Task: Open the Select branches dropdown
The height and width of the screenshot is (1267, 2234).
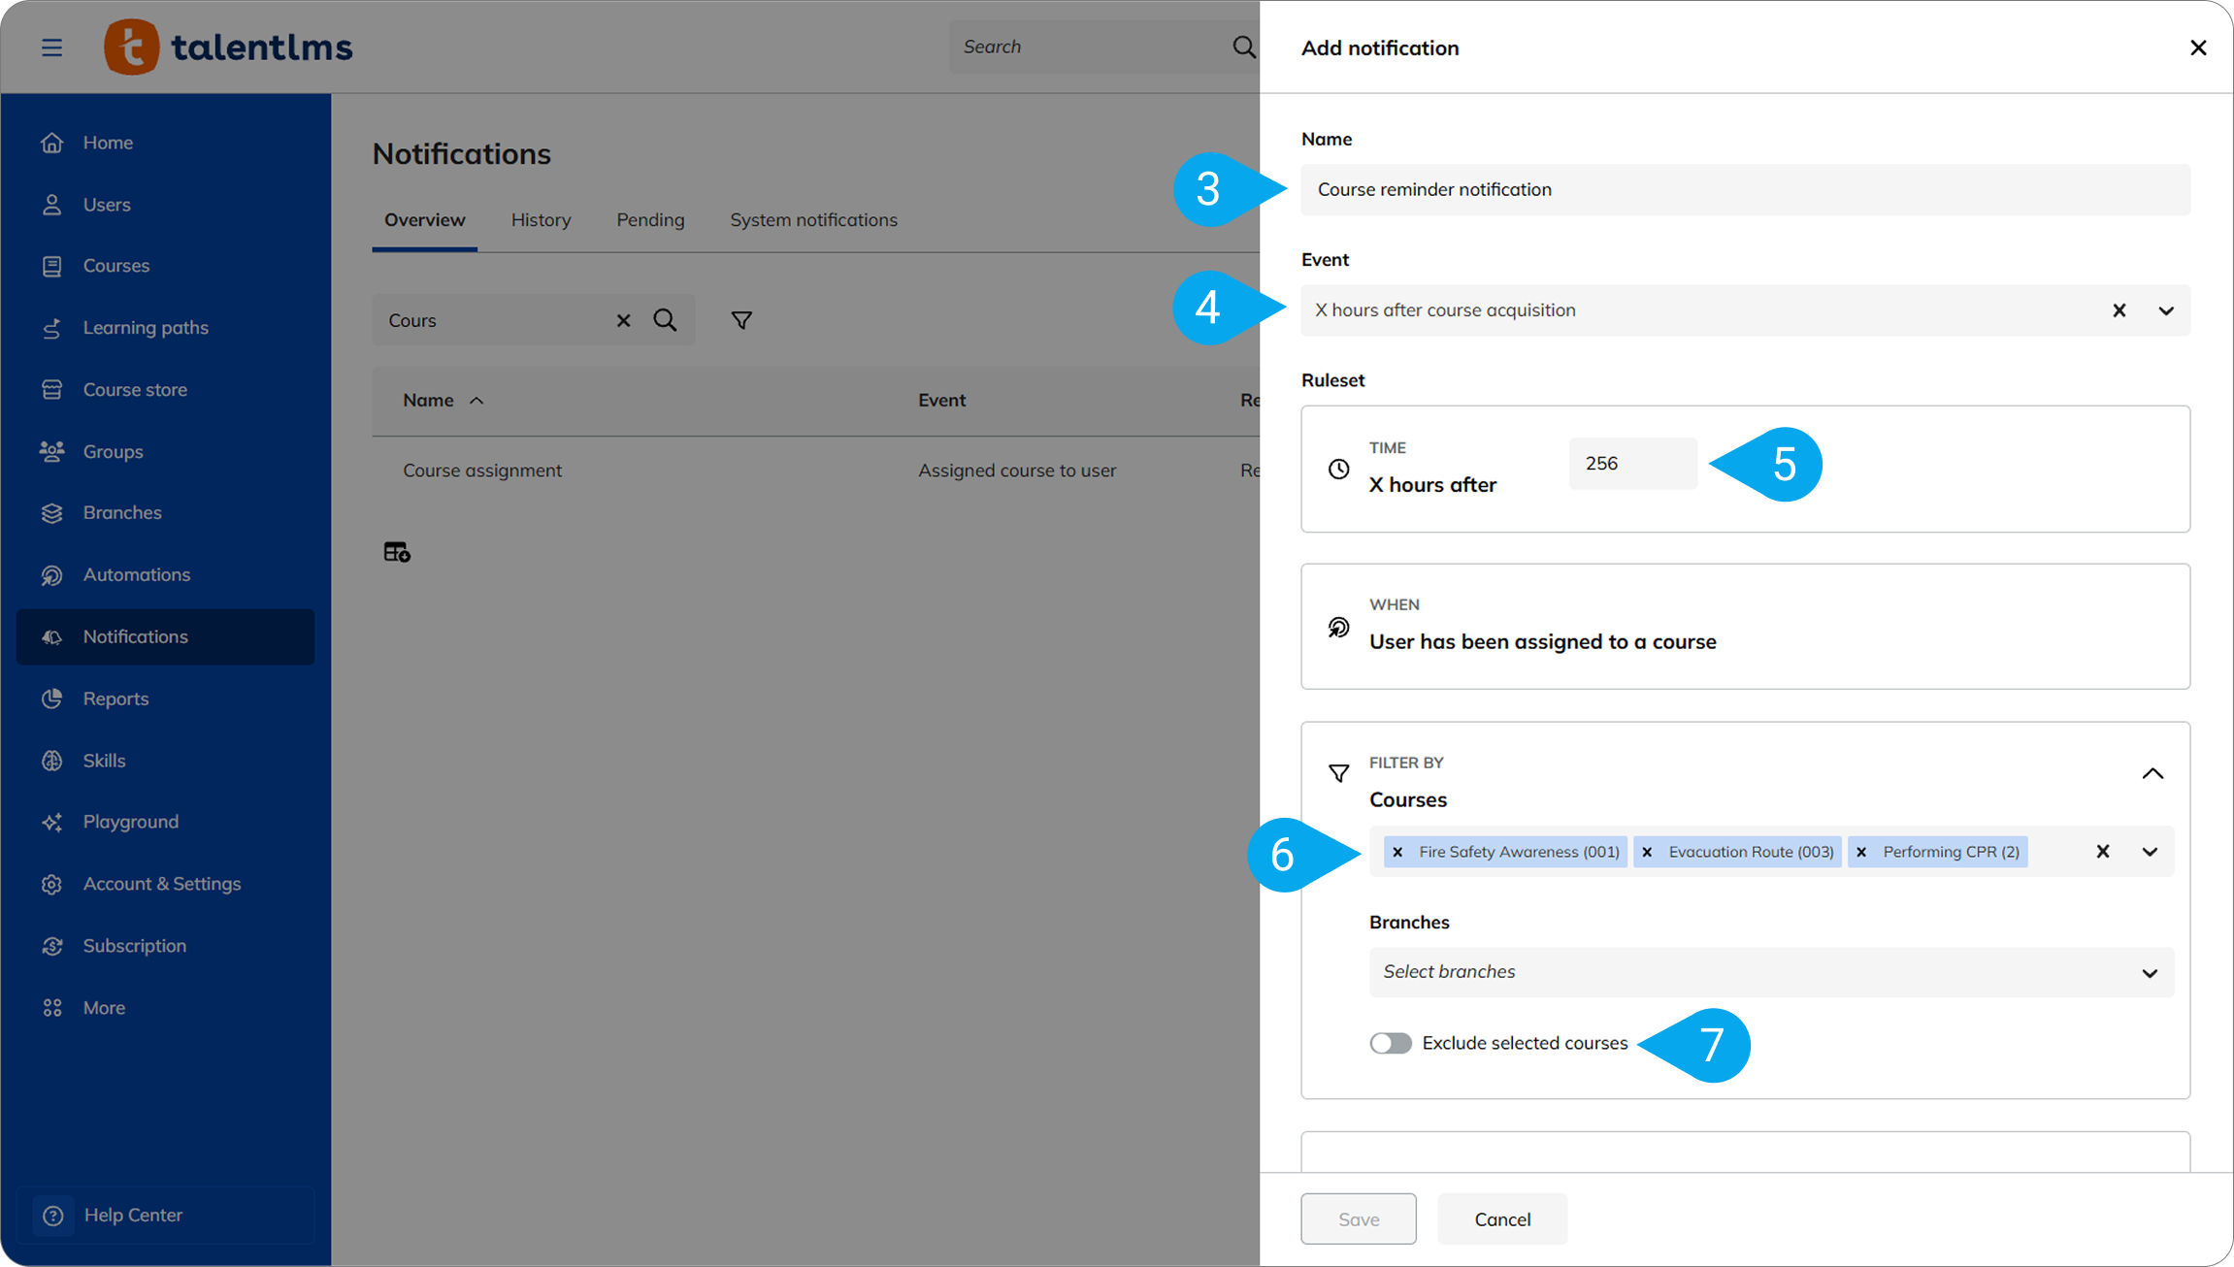Action: coord(1771,972)
